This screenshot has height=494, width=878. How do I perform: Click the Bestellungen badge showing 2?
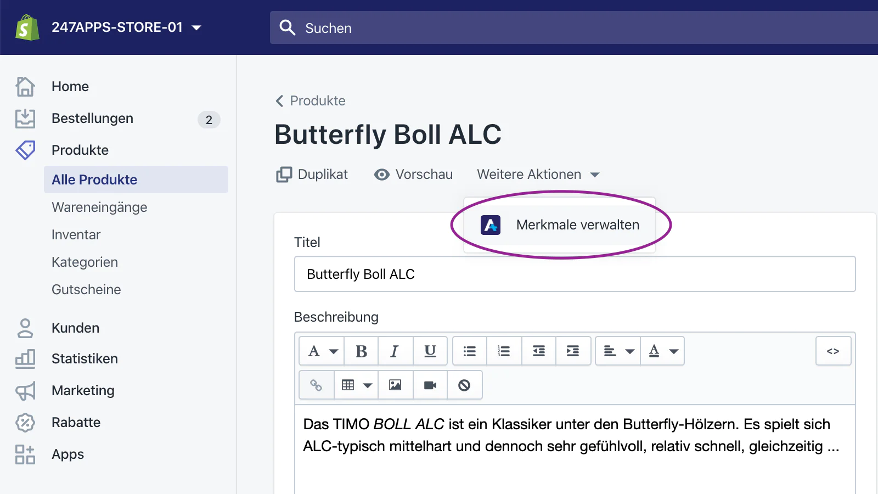pos(209,120)
